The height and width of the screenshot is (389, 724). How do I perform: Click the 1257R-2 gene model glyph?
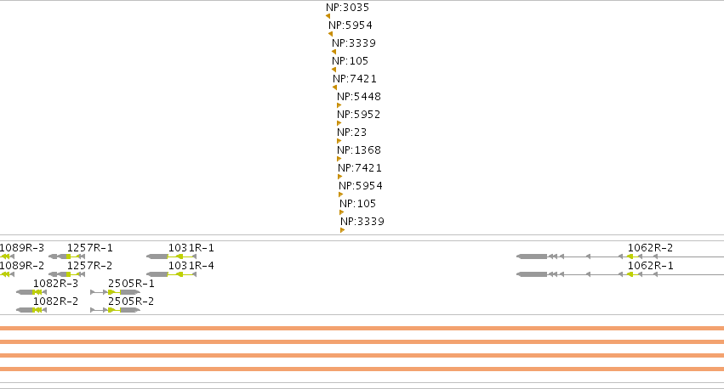point(67,274)
